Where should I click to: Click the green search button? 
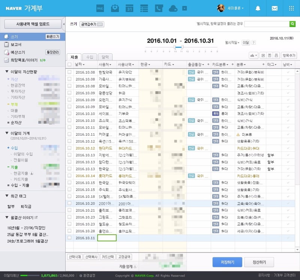tap(292, 24)
